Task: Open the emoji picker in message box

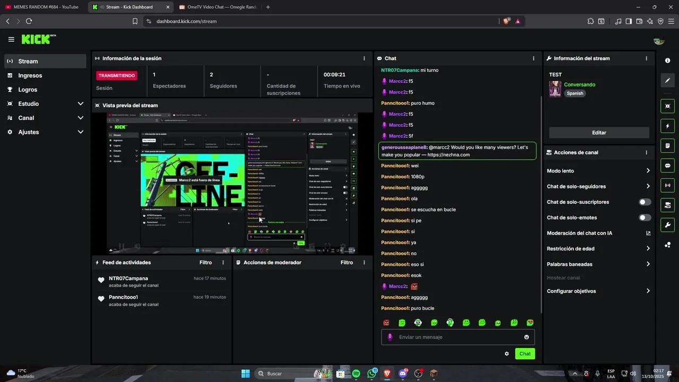Action: click(526, 337)
